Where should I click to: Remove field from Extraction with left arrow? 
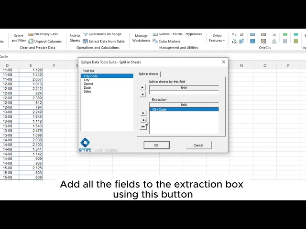coord(143,120)
